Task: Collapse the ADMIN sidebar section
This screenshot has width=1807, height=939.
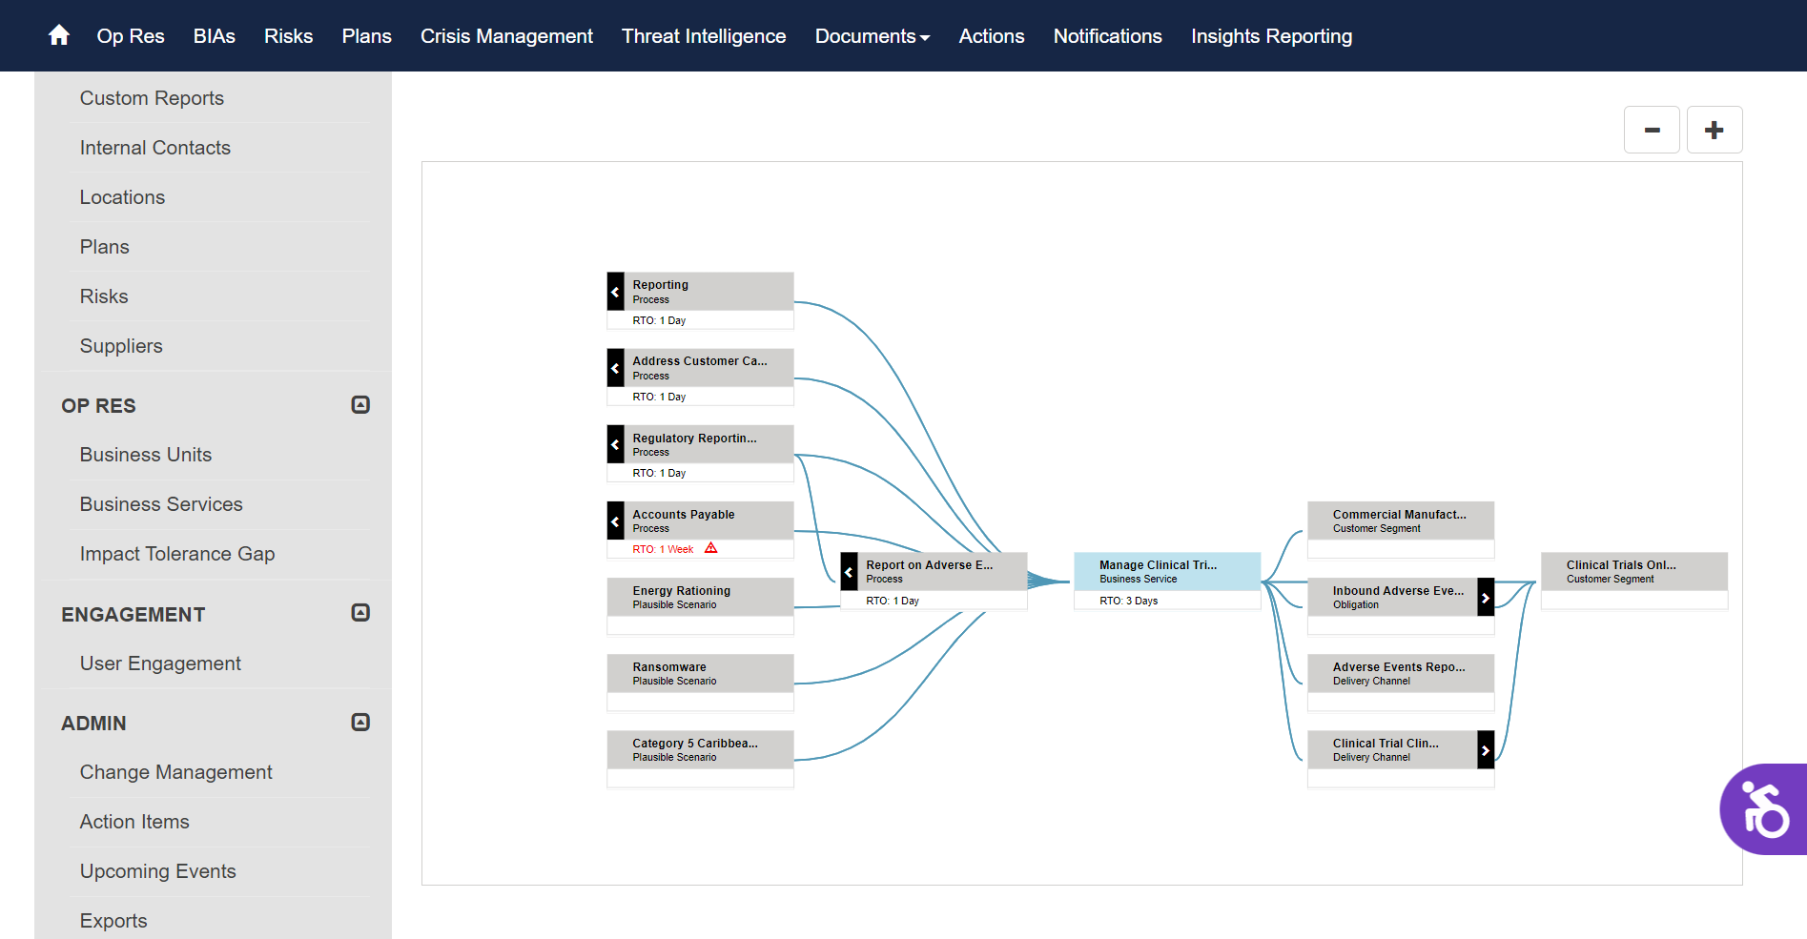Action: pyautogui.click(x=359, y=722)
